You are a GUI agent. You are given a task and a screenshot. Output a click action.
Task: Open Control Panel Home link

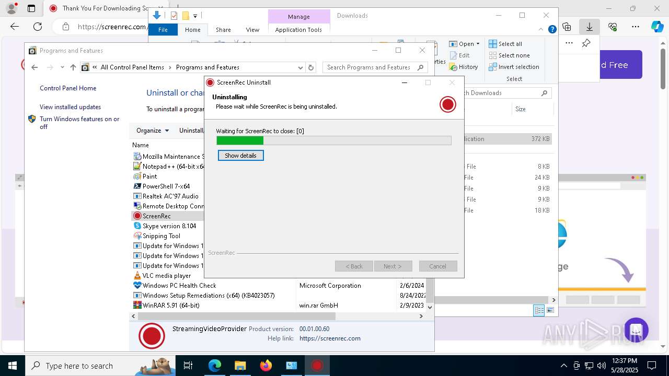(68, 88)
